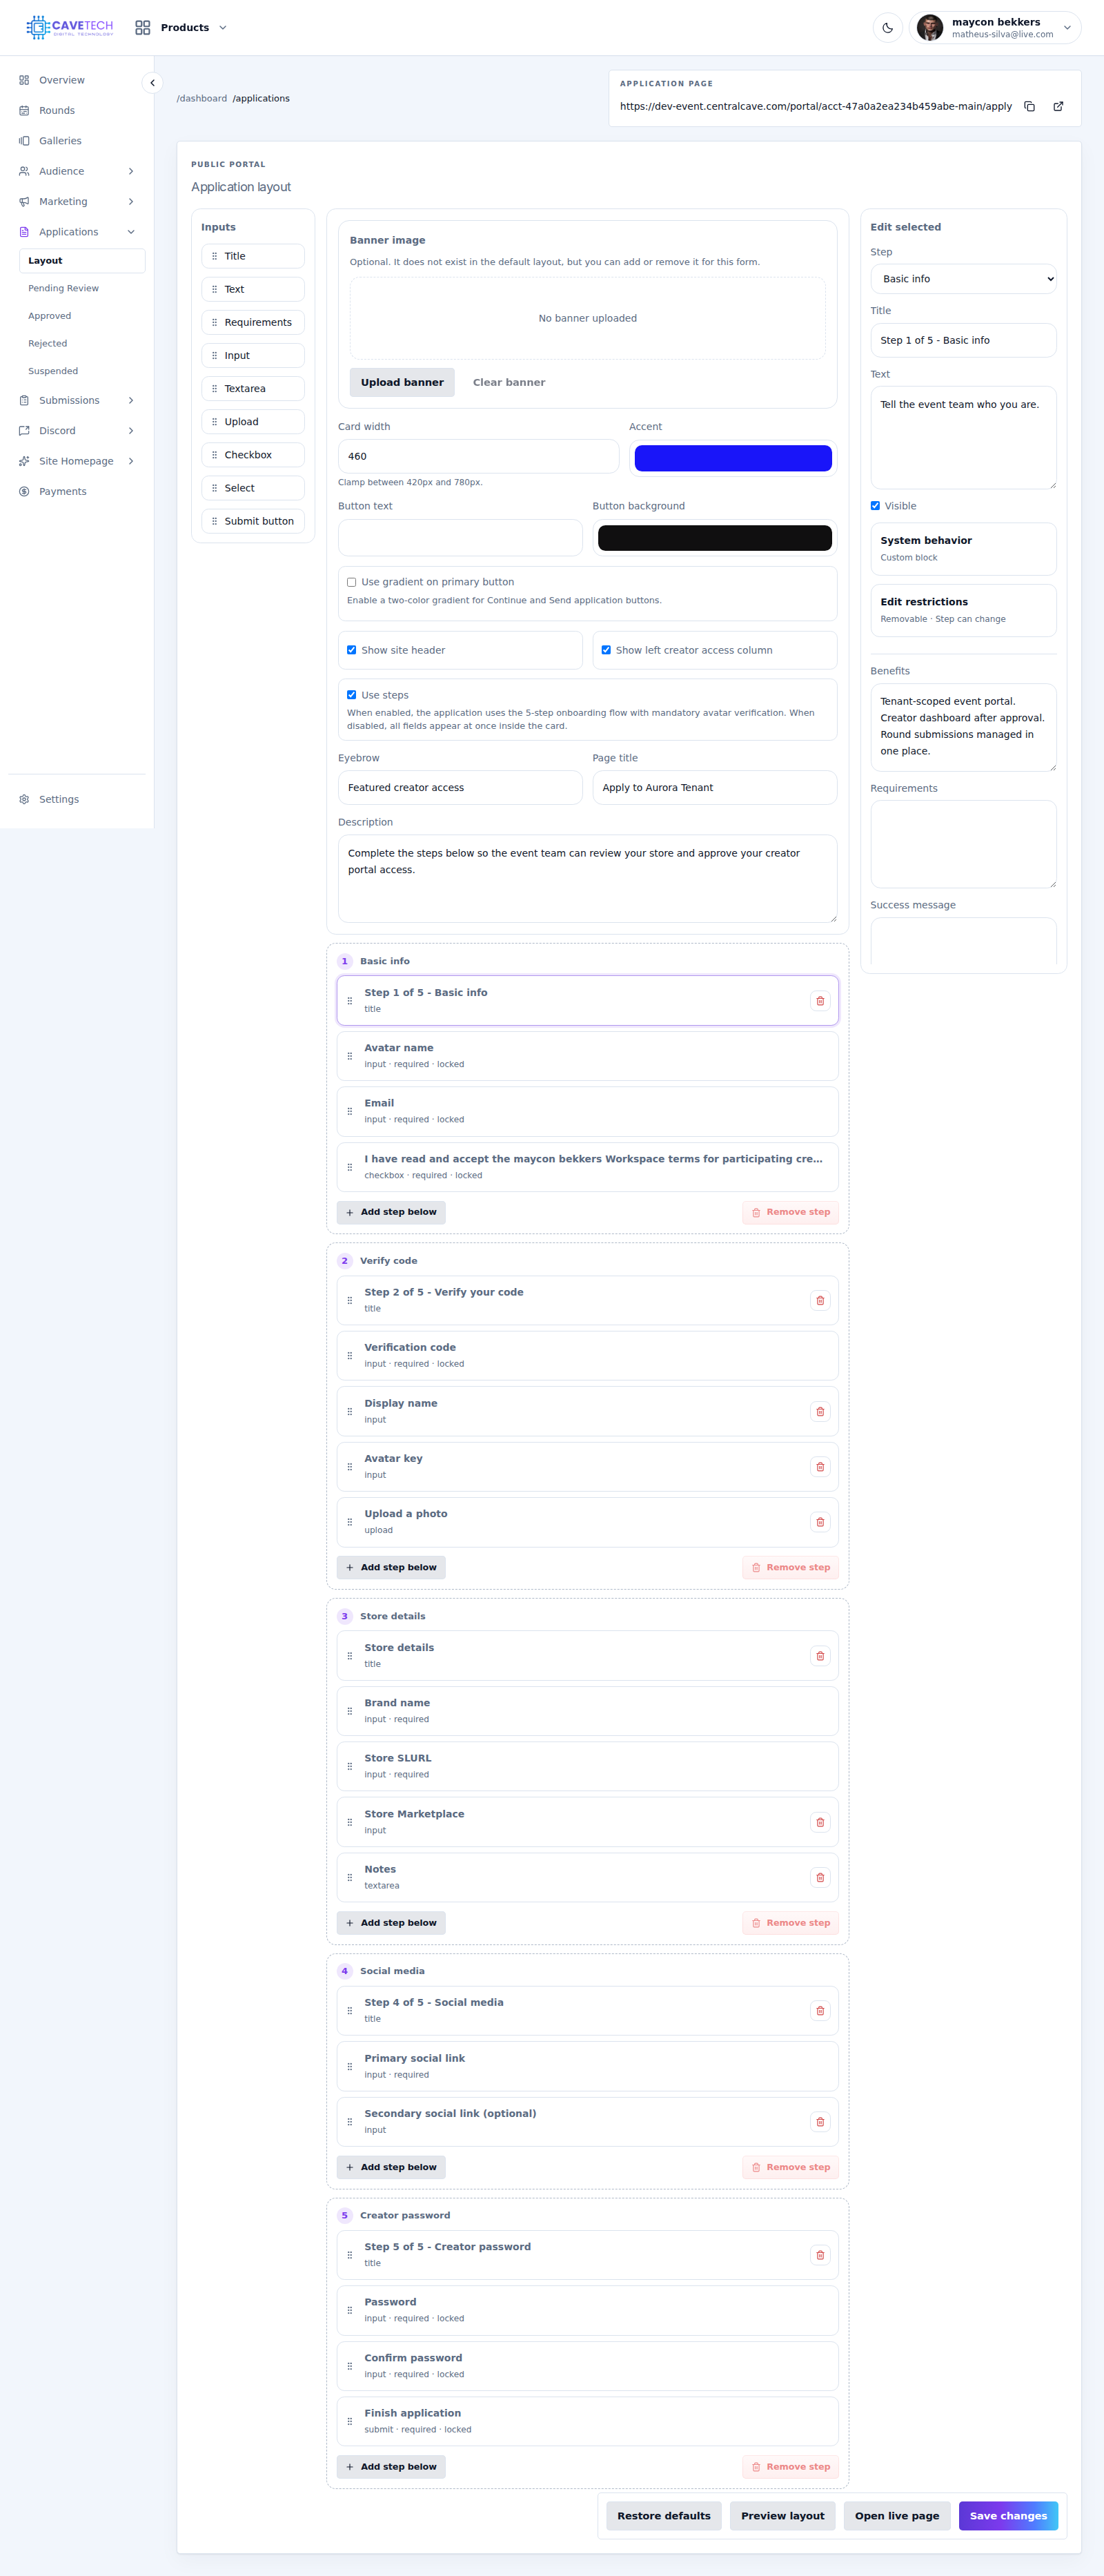Image resolution: width=1104 pixels, height=2576 pixels.
Task: Open Galleries in sidebar
Action: click(77, 141)
